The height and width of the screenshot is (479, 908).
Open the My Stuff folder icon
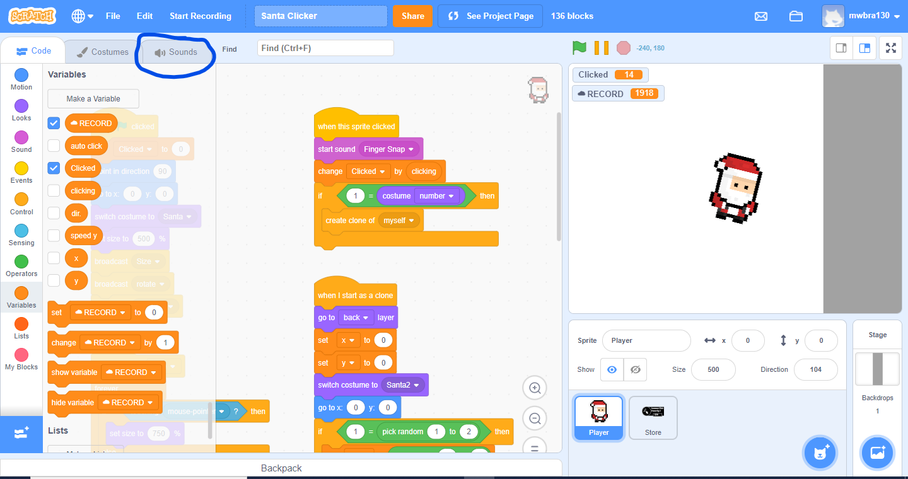(796, 16)
